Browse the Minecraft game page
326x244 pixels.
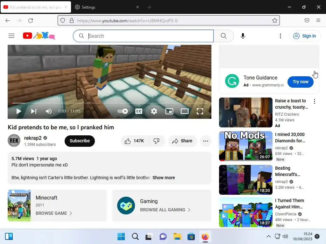tap(53, 213)
